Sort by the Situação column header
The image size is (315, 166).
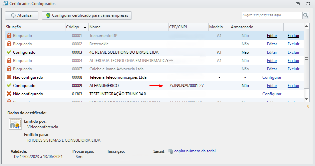click(35, 27)
